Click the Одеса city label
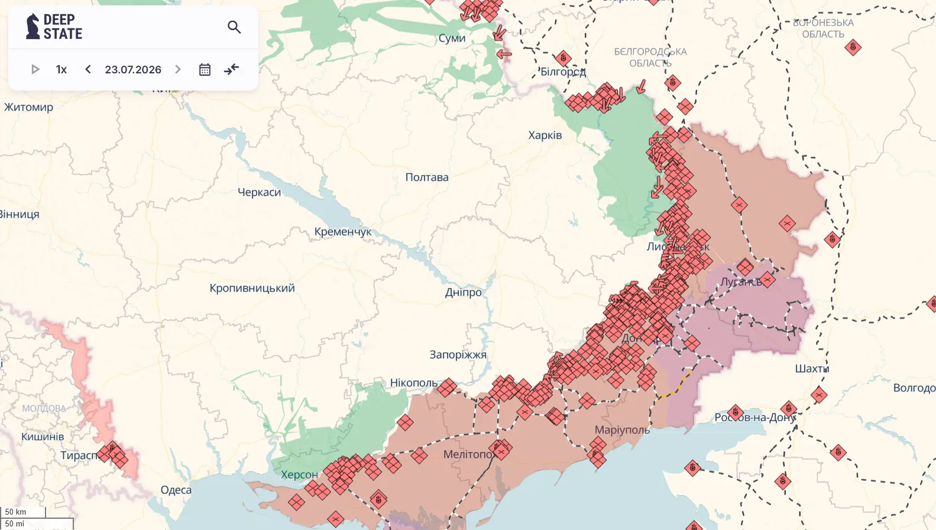This screenshot has height=530, width=936. coord(176,490)
